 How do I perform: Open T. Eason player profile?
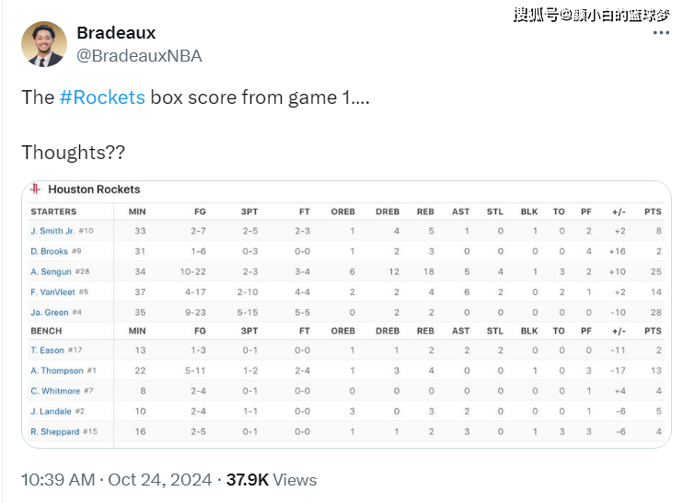[x=47, y=350]
